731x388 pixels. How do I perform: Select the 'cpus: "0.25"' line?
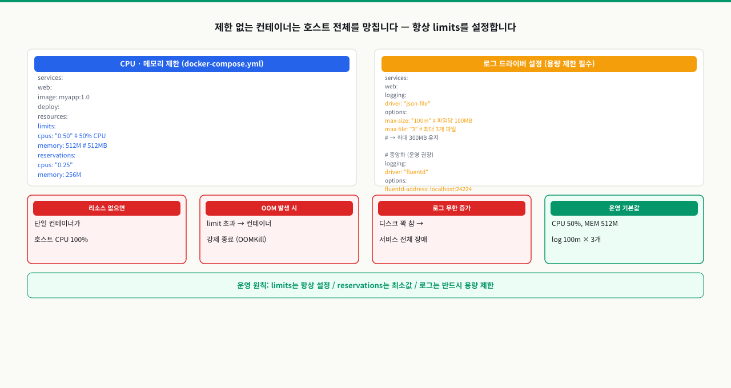pos(55,165)
